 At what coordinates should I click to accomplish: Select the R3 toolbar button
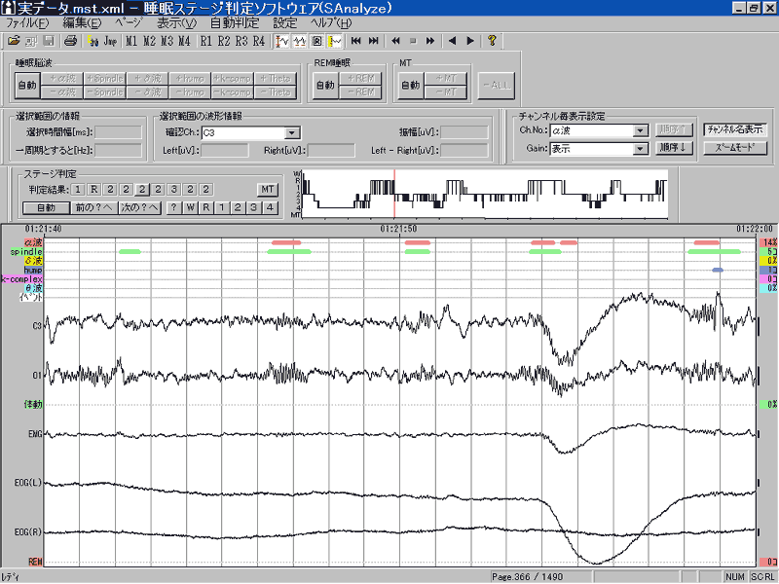(241, 41)
